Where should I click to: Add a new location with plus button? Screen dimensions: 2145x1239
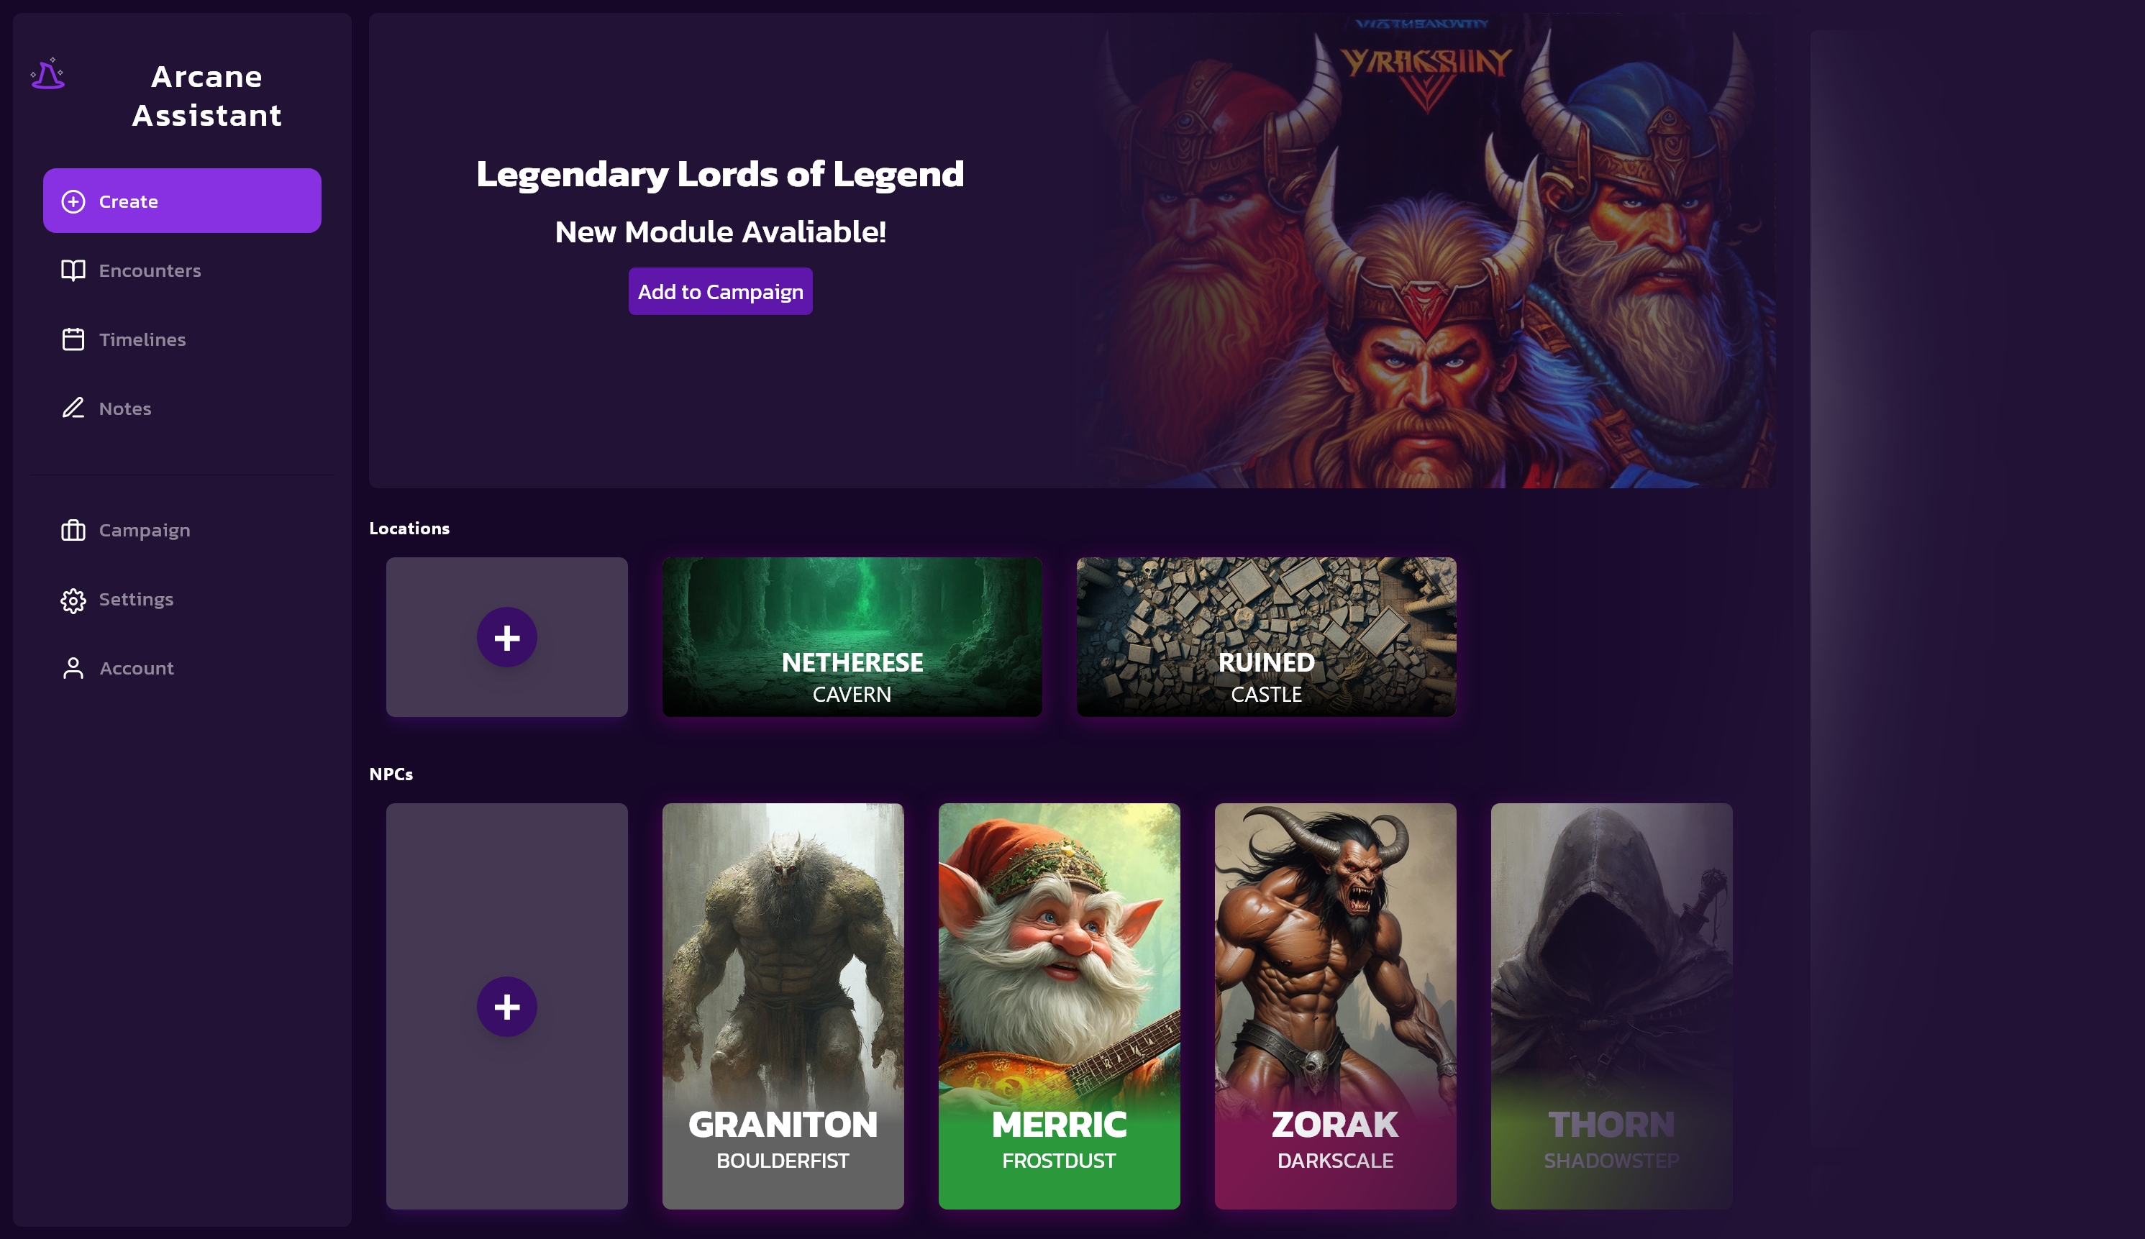click(506, 637)
